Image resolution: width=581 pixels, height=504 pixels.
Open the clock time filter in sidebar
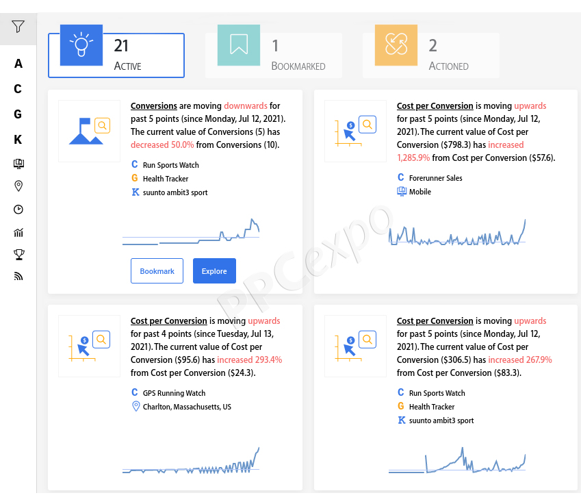pyautogui.click(x=18, y=210)
